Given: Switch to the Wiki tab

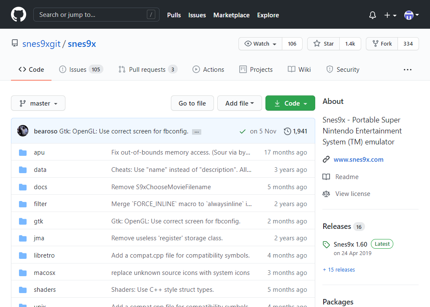Looking at the screenshot, I should point(299,70).
